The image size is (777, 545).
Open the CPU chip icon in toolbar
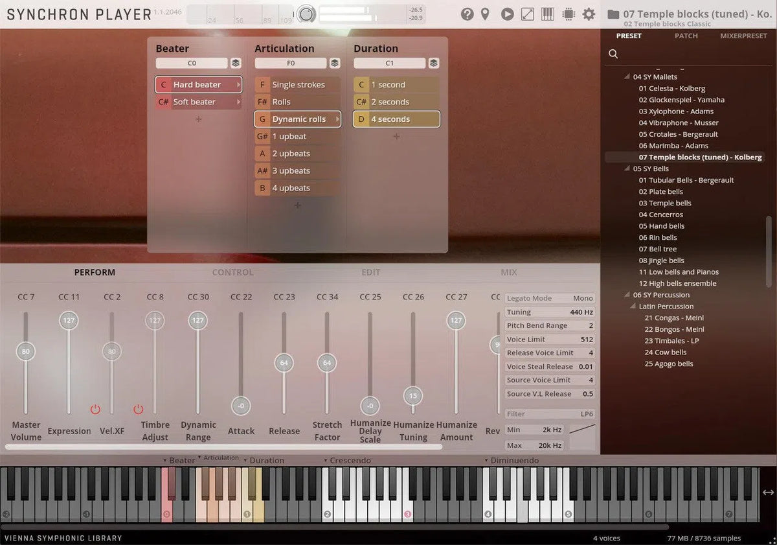[569, 14]
